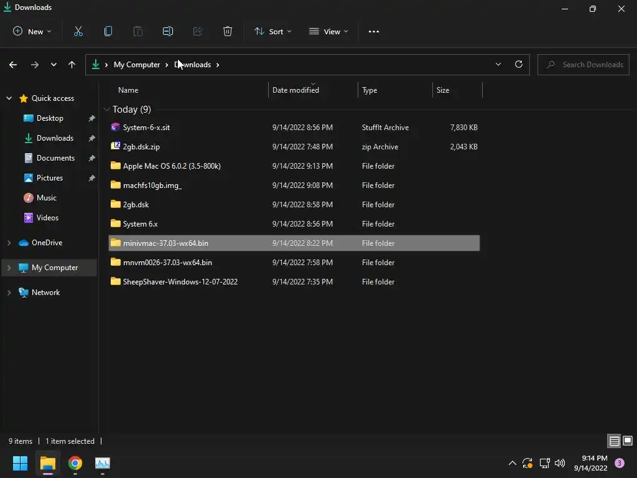Select the machfs10gb.img_ folder
The height and width of the screenshot is (478, 637).
click(x=294, y=185)
